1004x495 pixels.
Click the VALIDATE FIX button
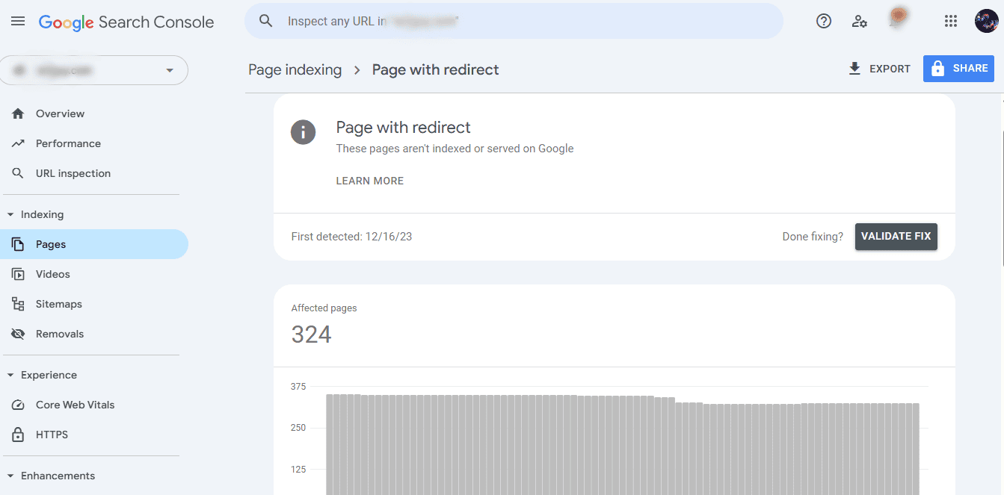[x=896, y=236]
